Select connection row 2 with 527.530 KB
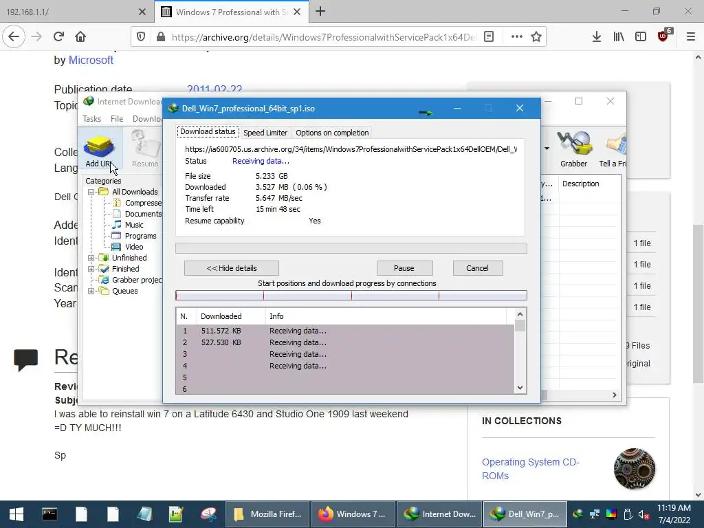The image size is (704, 528). [x=345, y=342]
